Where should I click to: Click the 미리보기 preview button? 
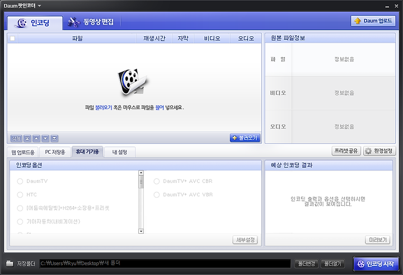[378, 240]
